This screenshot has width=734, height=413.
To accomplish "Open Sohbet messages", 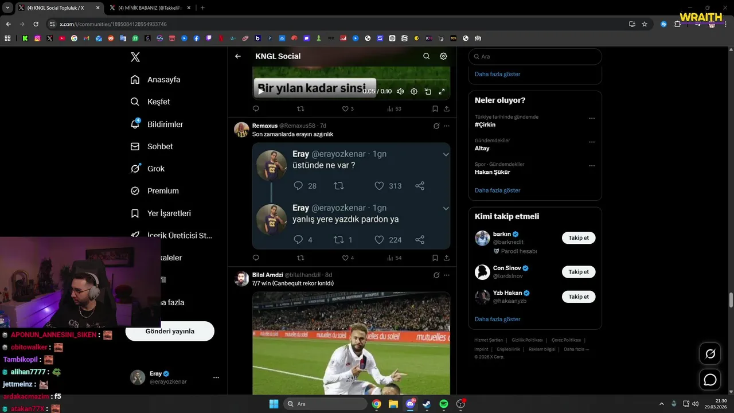I will 151,146.
